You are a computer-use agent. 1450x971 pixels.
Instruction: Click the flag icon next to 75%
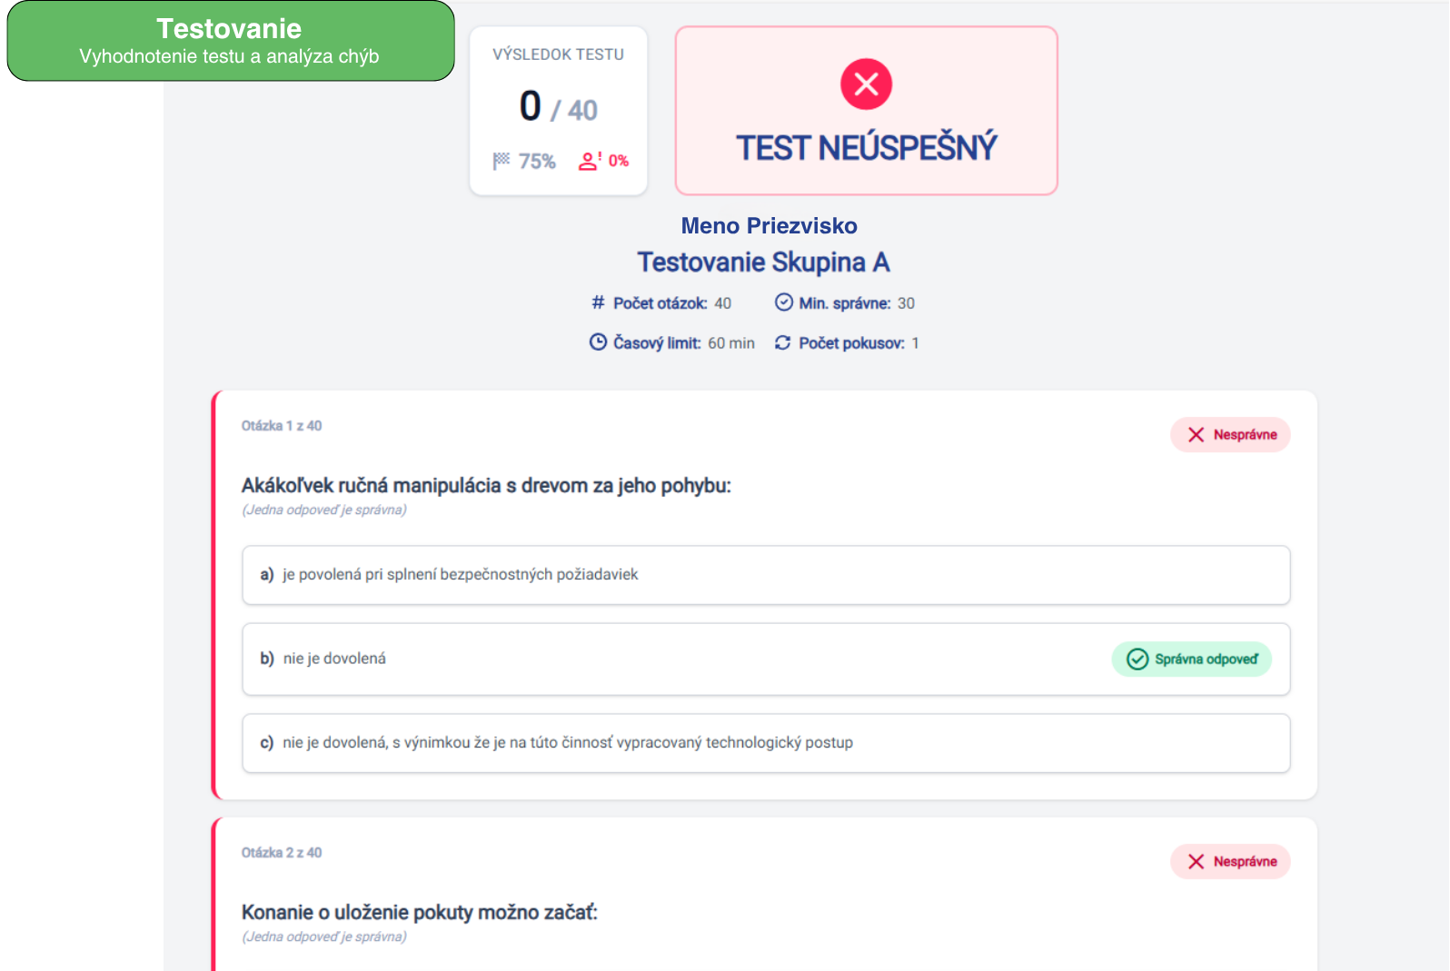point(502,161)
